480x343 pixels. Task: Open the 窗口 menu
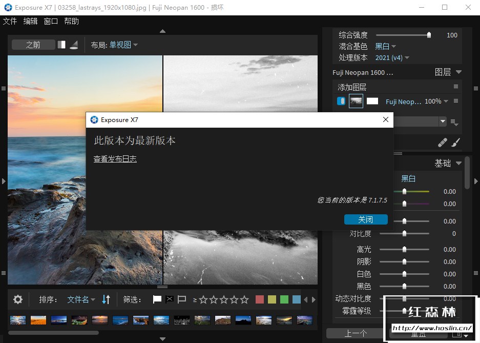[51, 21]
